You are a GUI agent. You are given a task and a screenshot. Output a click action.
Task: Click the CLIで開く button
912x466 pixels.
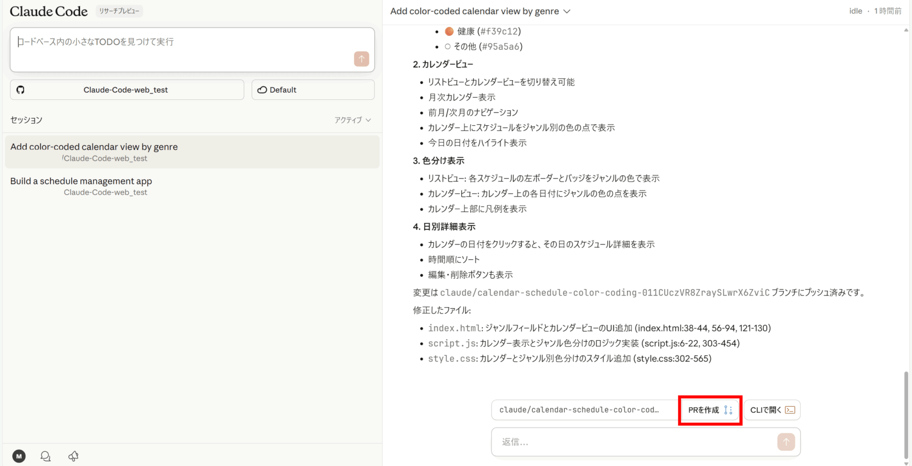(772, 410)
